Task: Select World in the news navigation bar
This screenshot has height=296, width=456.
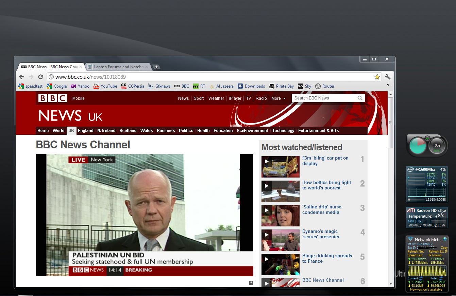Action: click(58, 131)
